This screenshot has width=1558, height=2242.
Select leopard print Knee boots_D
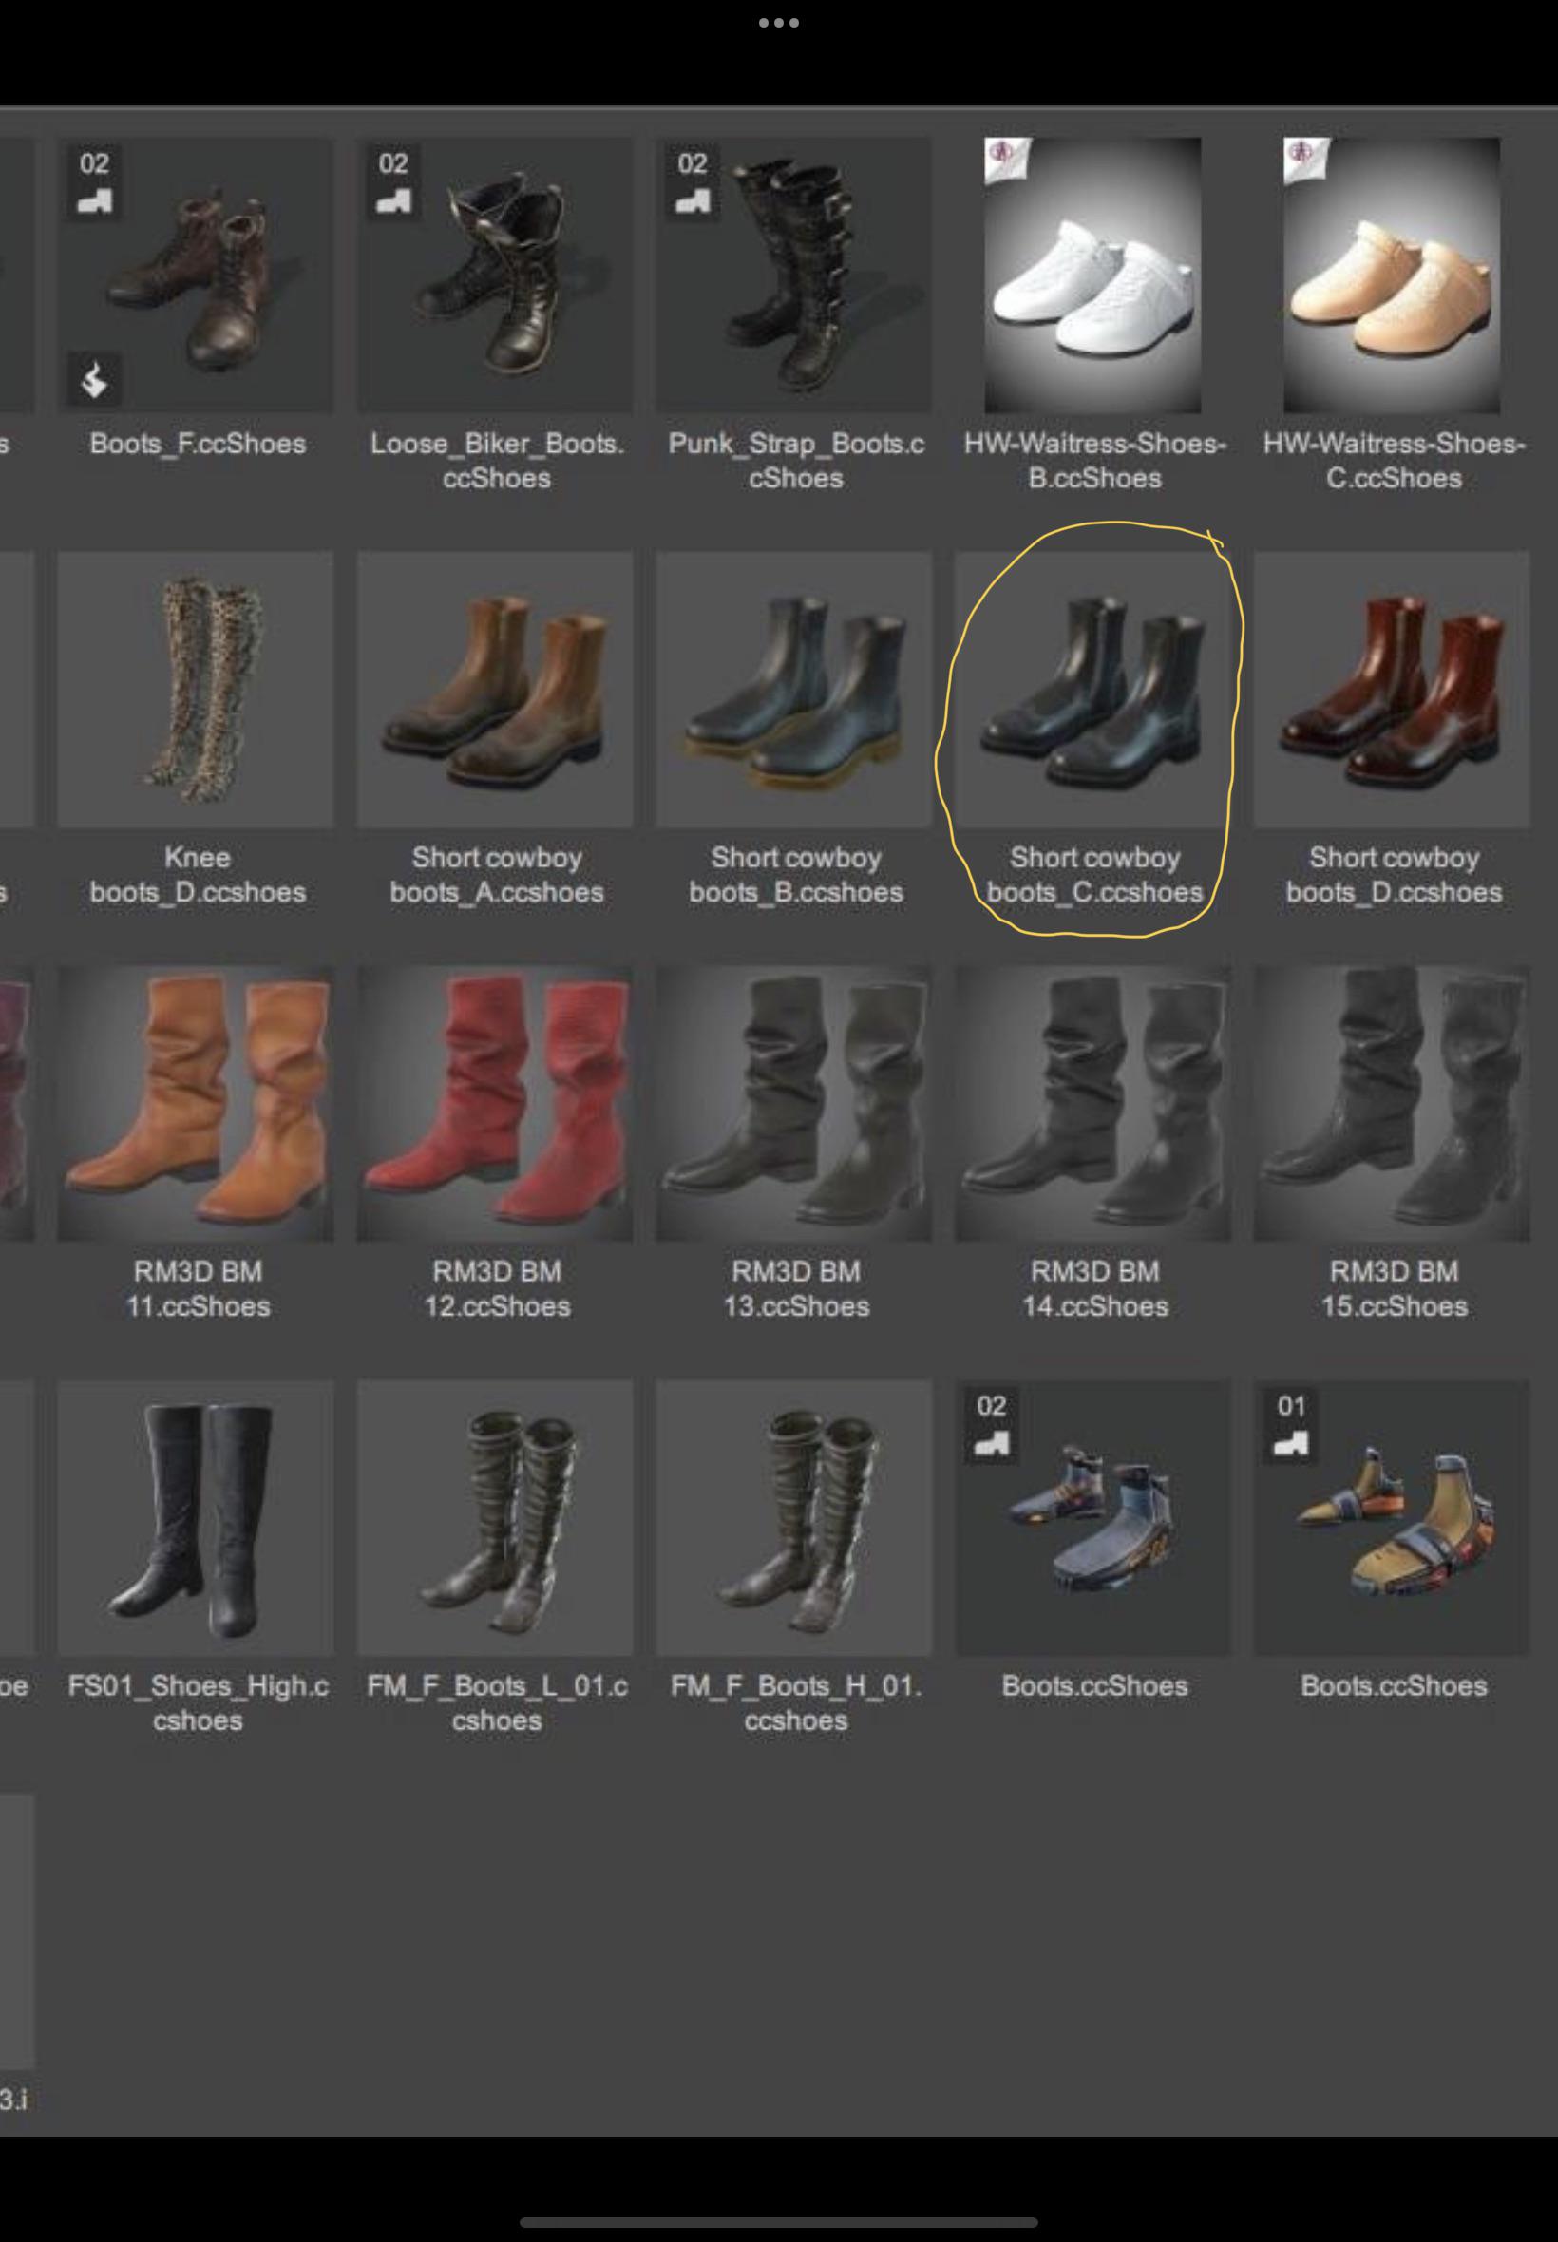[x=196, y=689]
